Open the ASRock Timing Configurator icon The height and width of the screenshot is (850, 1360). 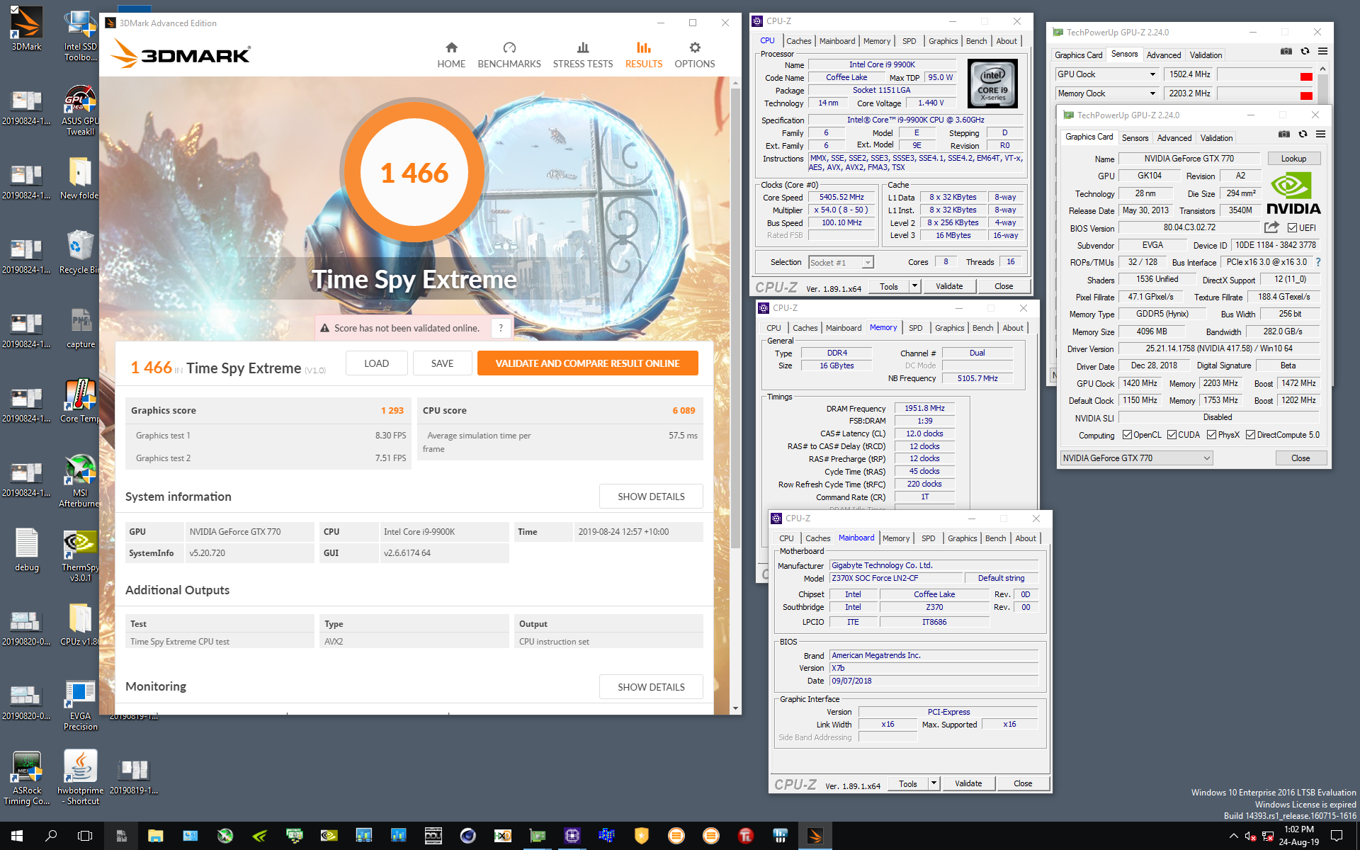[x=27, y=777]
